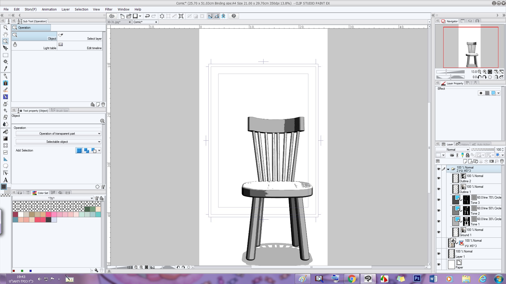Pick the Text tool
This screenshot has height=284, width=506.
(x=5, y=180)
